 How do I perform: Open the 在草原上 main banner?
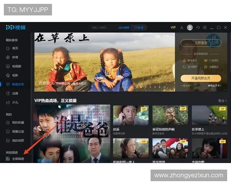[x=105, y=62]
